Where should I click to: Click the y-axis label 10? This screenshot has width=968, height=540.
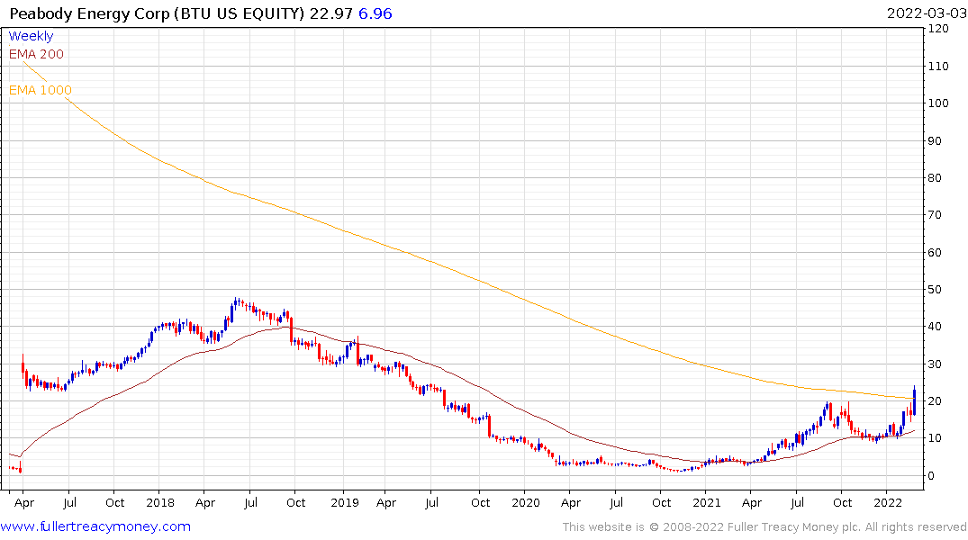click(x=936, y=438)
